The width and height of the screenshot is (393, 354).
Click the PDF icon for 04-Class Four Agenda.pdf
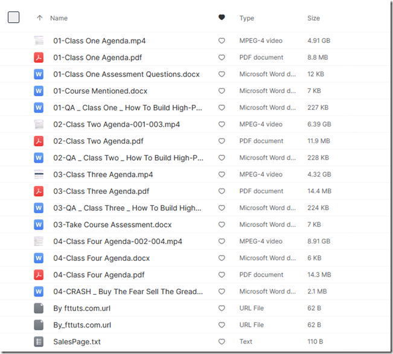(x=39, y=275)
